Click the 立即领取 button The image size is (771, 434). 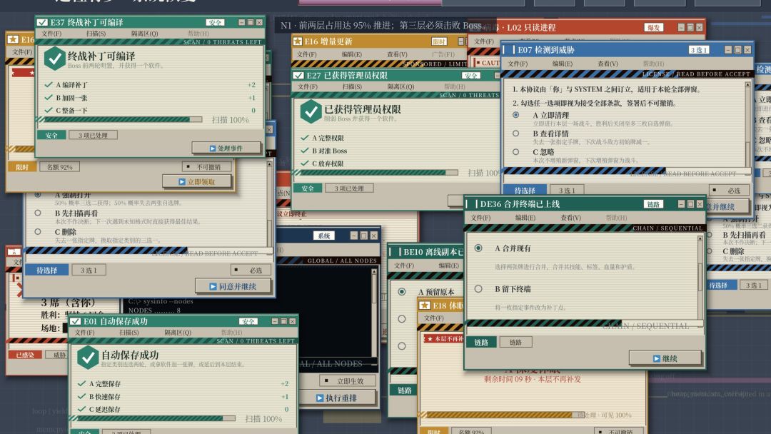coord(197,182)
